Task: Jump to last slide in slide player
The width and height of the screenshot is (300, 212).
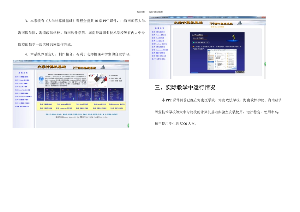Action: [x=243, y=72]
